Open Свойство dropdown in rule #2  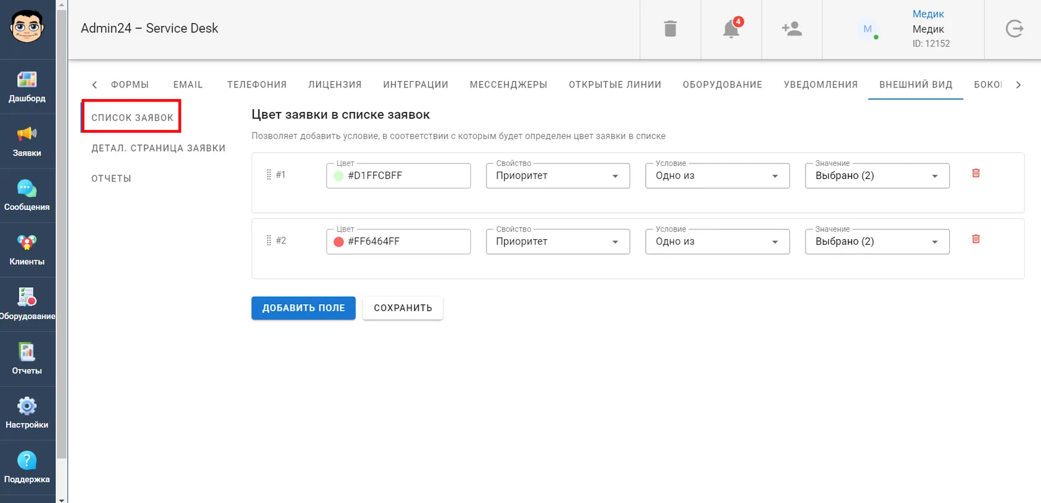point(558,242)
